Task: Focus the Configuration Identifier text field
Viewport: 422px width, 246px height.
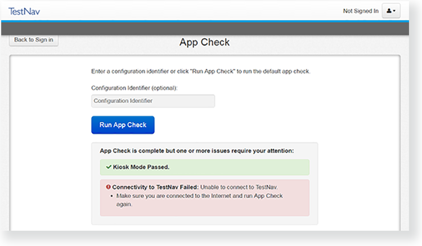Action: point(152,101)
